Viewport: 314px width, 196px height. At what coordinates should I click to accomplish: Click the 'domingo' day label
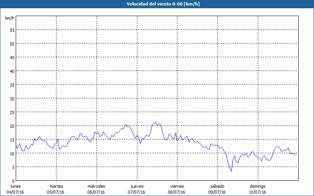[x=257, y=186]
